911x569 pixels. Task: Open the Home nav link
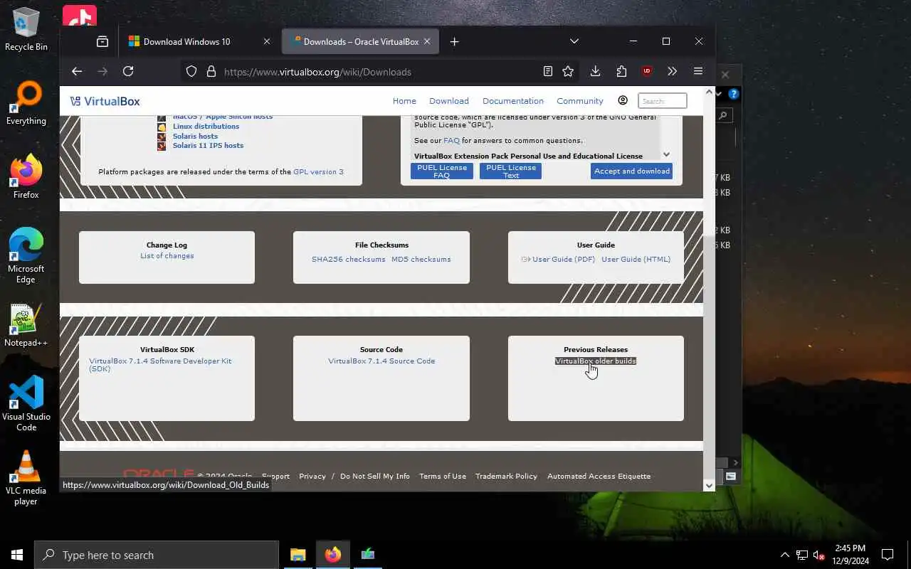[x=404, y=101]
